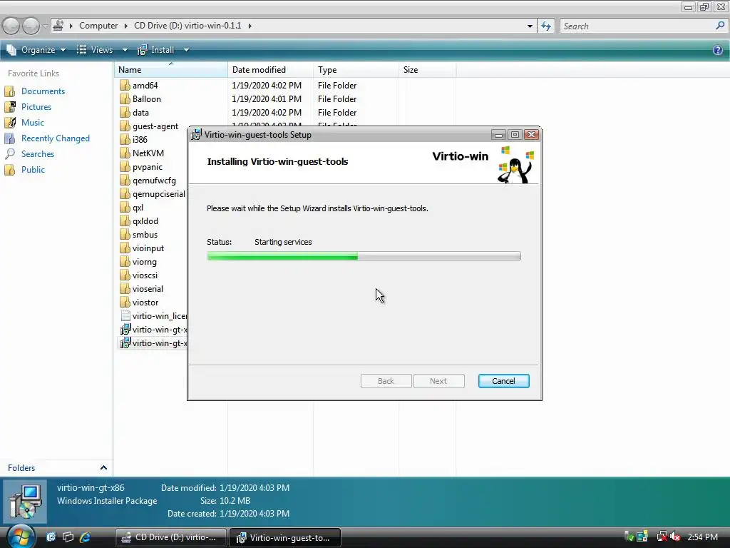Select the qxl folder icon
Screen dimensions: 730x548
124,208
